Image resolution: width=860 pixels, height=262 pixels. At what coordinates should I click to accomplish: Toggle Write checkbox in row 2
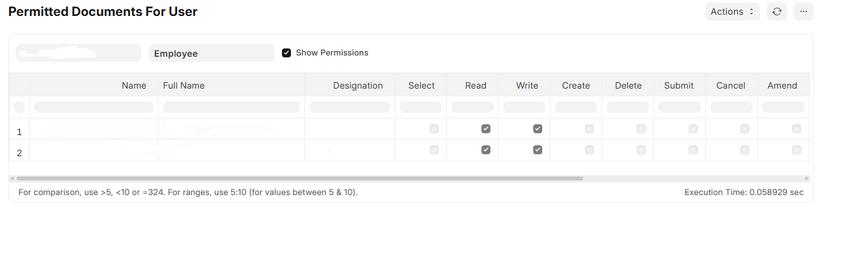pos(538,150)
